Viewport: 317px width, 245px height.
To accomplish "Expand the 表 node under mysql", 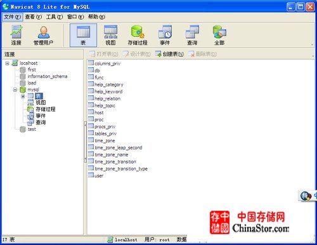I will pos(23,96).
